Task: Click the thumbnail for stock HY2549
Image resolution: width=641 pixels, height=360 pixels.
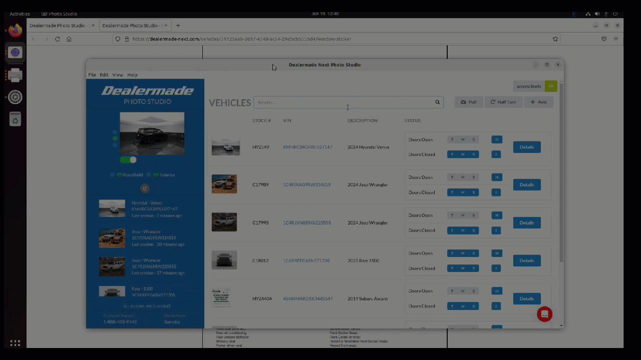Action: click(225, 146)
